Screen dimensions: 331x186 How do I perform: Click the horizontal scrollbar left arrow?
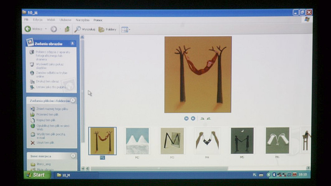pyautogui.click(x=88, y=168)
